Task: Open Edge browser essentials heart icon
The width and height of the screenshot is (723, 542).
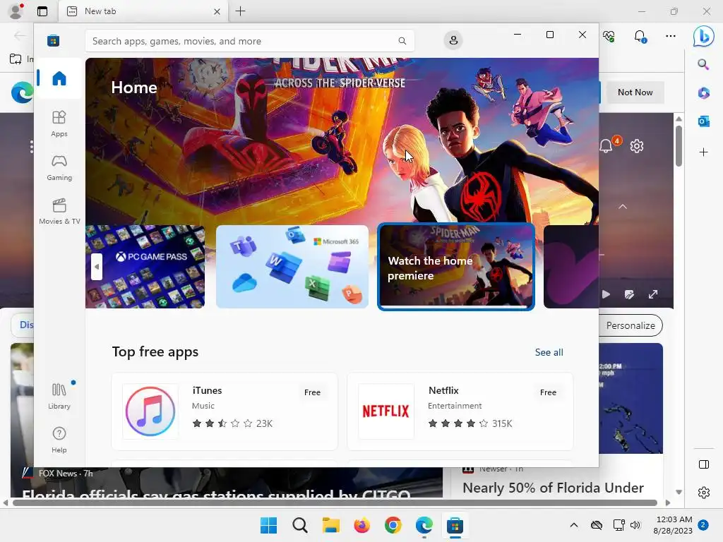Action: click(609, 36)
